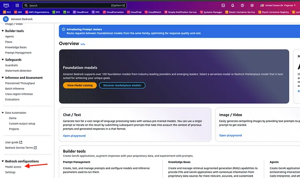The width and height of the screenshot is (300, 178).
Task: Open Evaluations in the sidebar
Action: pos(12,99)
